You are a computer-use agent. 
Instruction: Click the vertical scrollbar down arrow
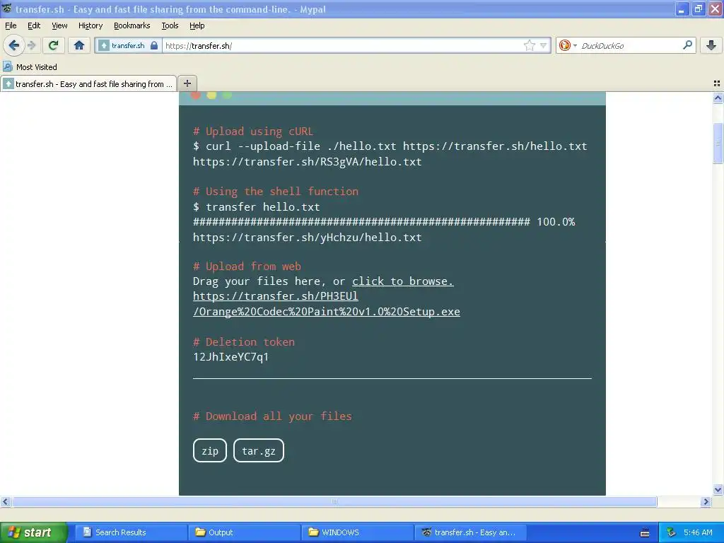[718, 489]
